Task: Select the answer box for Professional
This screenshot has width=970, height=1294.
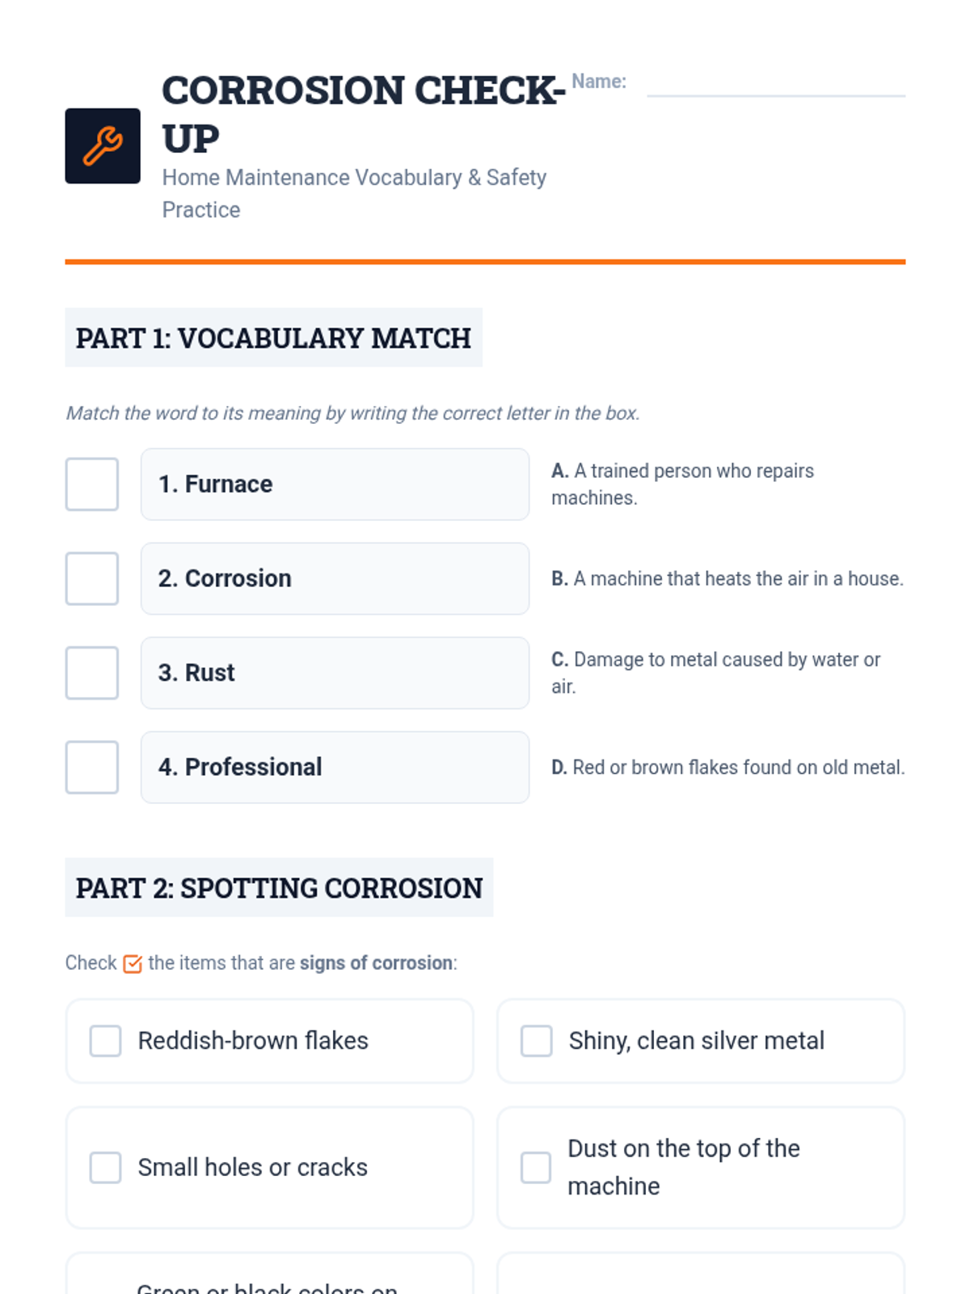Action: click(92, 767)
